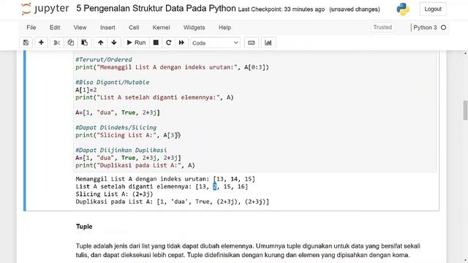Interrupt the kernel with the stop icon
The height and width of the screenshot is (263, 468).
pos(156,42)
